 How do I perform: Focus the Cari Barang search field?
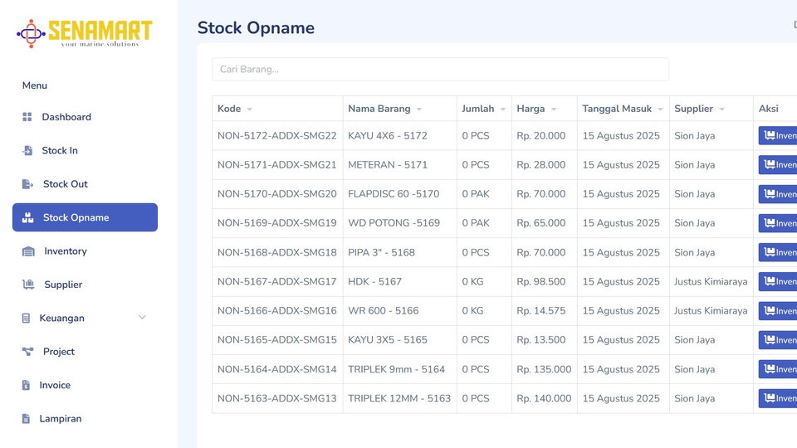440,69
